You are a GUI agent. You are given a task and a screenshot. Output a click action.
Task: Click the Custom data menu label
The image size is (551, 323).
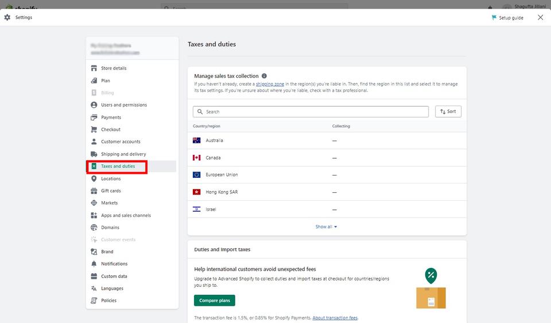click(114, 276)
